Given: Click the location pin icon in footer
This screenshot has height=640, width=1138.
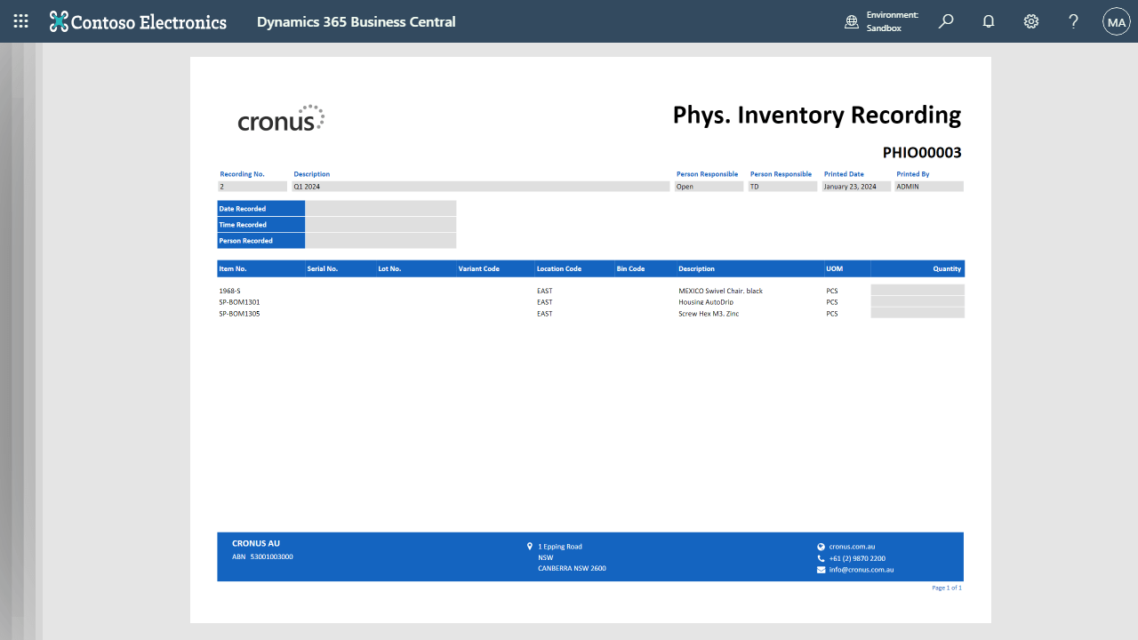Looking at the screenshot, I should (x=530, y=547).
